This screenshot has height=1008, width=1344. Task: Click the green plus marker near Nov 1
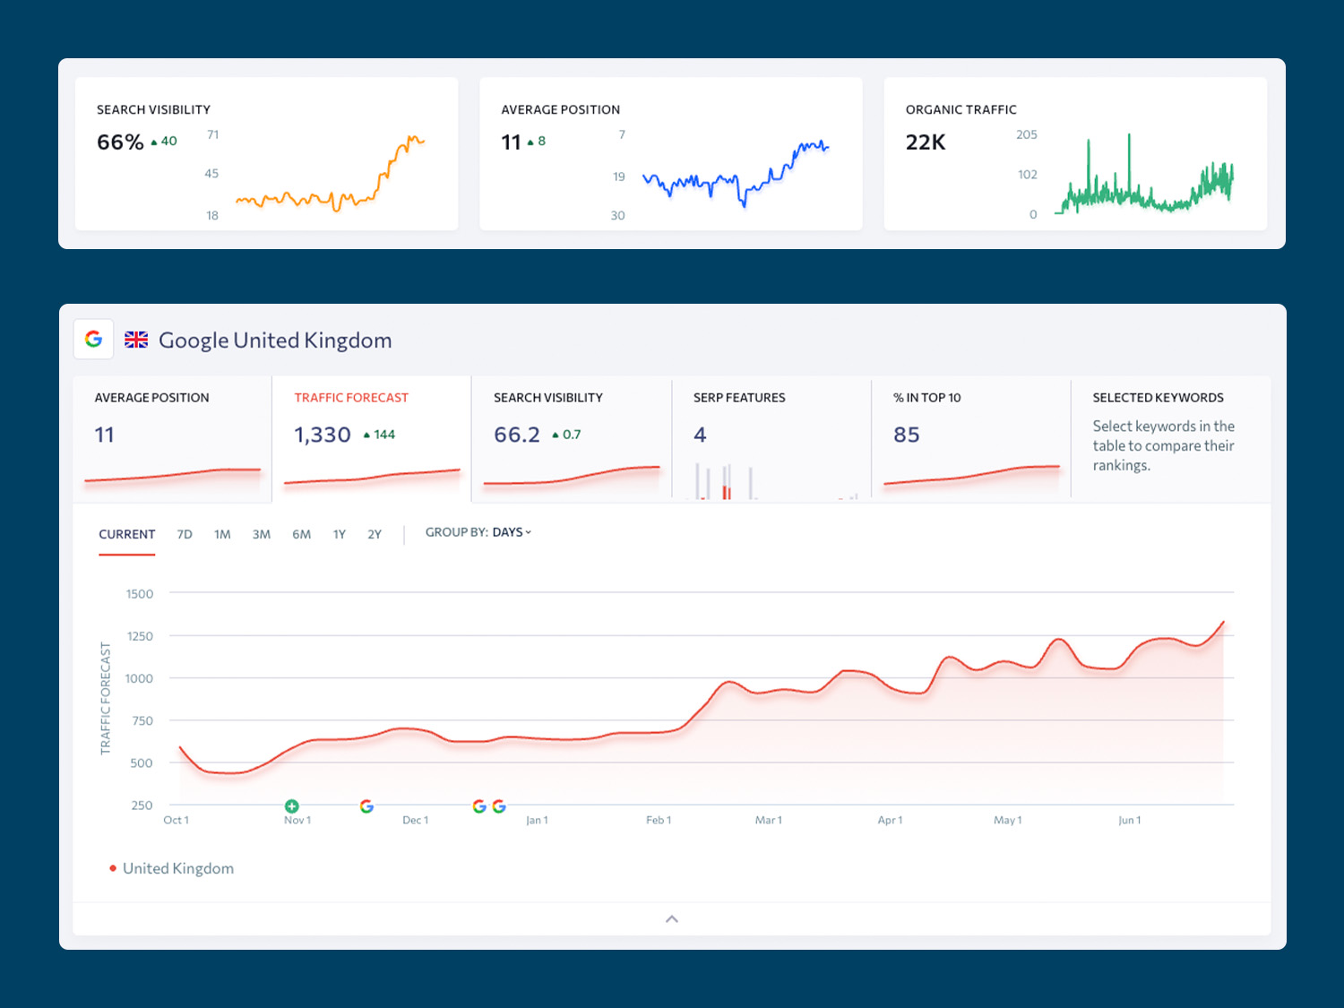click(x=291, y=806)
